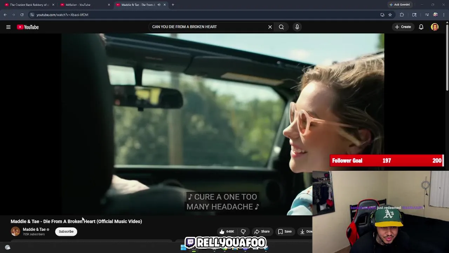Screen dimensions: 449x253
Task: Click the Ask Gemini button
Action: click(400, 5)
